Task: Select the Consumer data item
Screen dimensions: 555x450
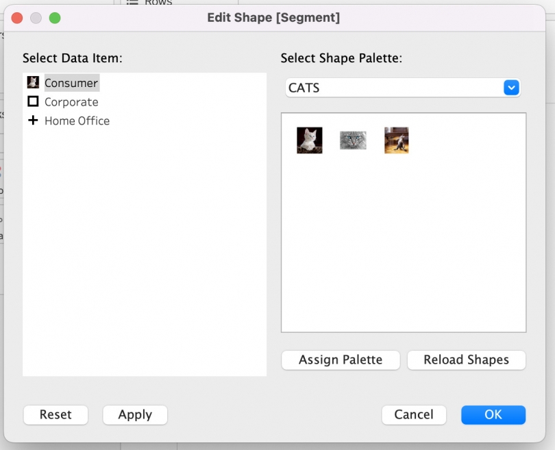Action: tap(71, 82)
